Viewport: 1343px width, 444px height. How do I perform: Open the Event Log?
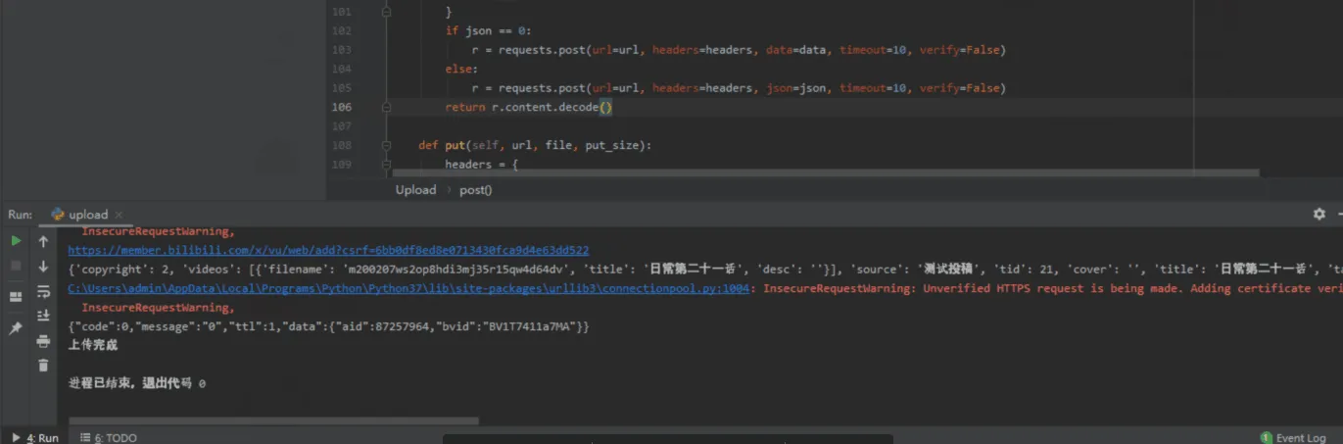[x=1293, y=437]
